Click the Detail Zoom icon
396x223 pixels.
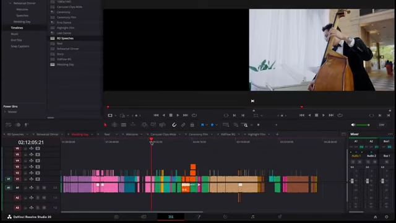pos(236,125)
